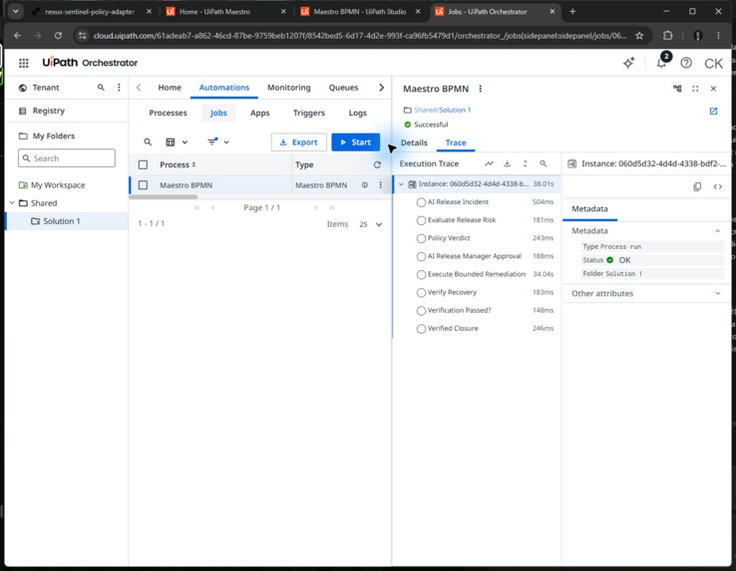
Task: Expand the side panel to full screen
Action: (x=695, y=89)
